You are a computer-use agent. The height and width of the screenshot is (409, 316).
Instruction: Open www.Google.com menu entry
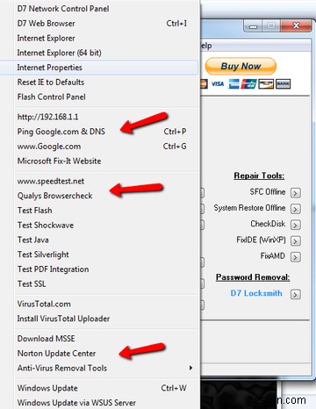click(x=99, y=147)
